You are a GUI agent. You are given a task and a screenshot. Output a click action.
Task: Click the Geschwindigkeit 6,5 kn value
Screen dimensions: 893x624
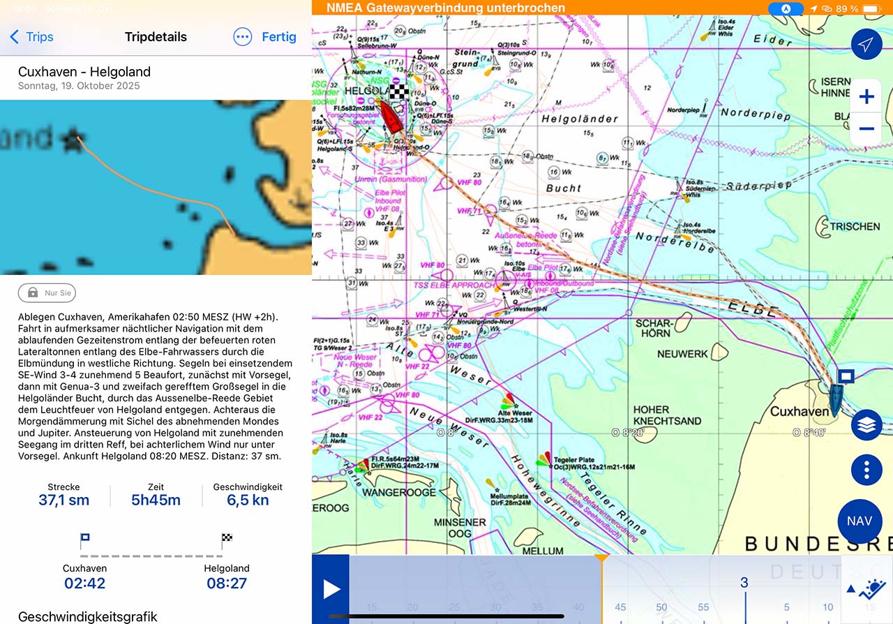pos(248,500)
